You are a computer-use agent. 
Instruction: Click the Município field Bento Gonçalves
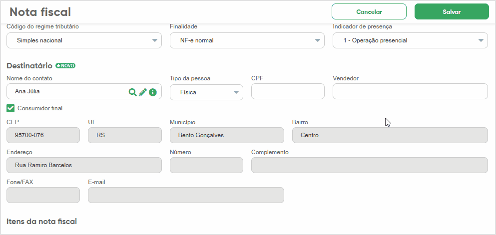pos(227,135)
